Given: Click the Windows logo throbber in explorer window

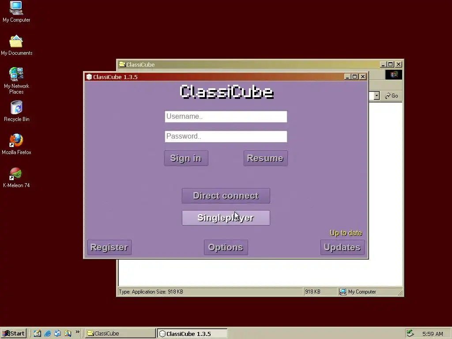Looking at the screenshot, I should click(393, 75).
